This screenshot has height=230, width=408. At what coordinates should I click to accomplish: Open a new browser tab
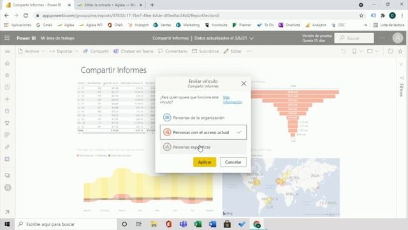[152, 5]
